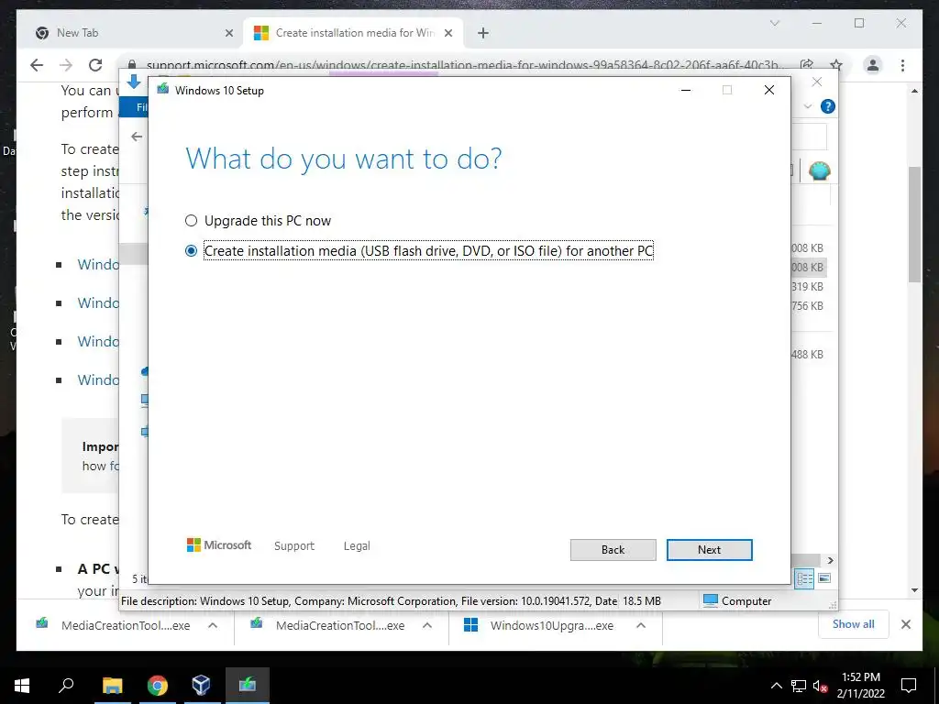Expand the File Explorer ribbon chevron
This screenshot has width=939, height=704.
808,106
